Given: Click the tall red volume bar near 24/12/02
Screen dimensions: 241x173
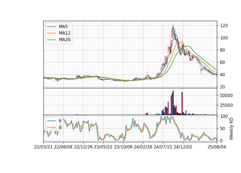Looking at the screenshot, I should point(182,104).
